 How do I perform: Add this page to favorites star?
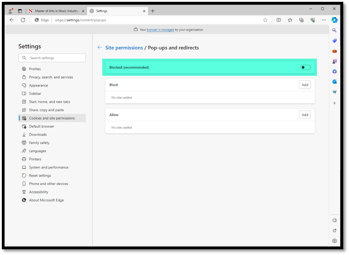pos(265,20)
